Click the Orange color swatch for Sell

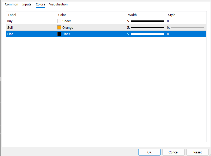click(x=59, y=27)
